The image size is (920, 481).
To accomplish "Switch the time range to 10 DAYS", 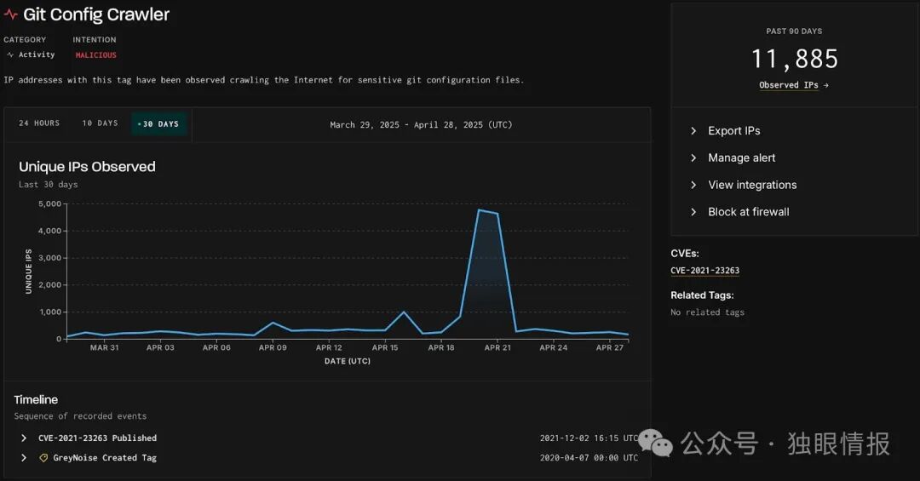I will click(100, 123).
